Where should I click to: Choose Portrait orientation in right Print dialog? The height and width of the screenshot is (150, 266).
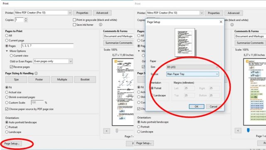(139, 127)
